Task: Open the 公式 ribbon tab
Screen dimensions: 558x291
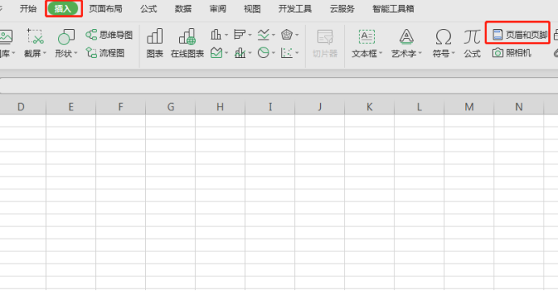Action: pos(148,9)
